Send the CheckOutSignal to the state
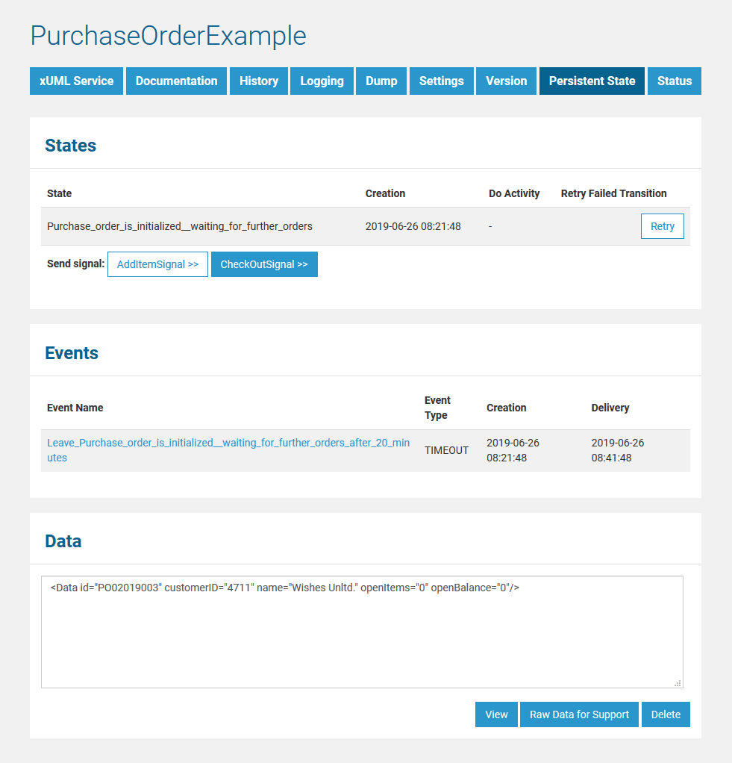Image resolution: width=732 pixels, height=763 pixels. pos(264,264)
